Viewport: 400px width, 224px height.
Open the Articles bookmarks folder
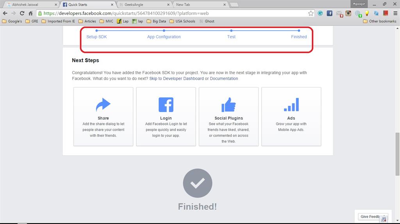[87, 21]
